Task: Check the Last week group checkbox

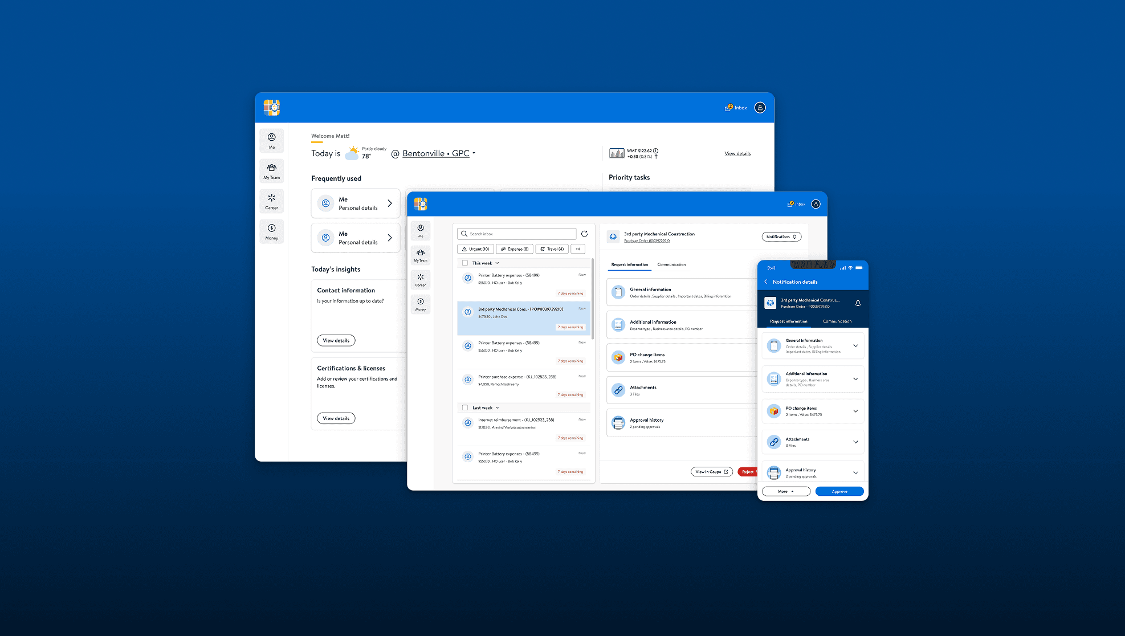Action: [465, 407]
